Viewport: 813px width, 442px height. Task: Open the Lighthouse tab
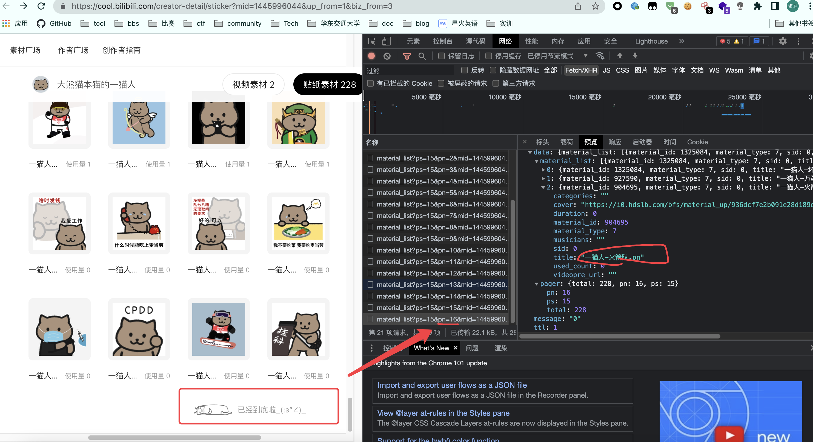tap(651, 41)
